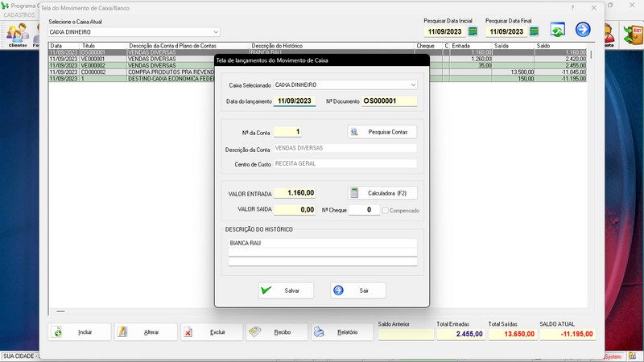The width and height of the screenshot is (644, 362).
Task: Click the exit door icon in main toolbar
Action: [x=633, y=35]
